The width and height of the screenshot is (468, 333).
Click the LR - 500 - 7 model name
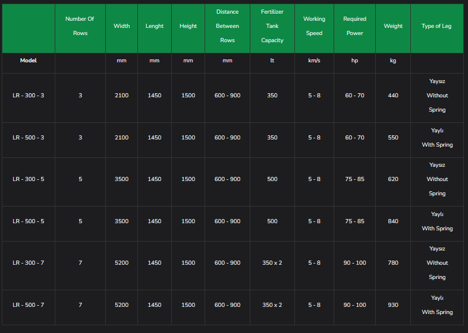coord(29,305)
